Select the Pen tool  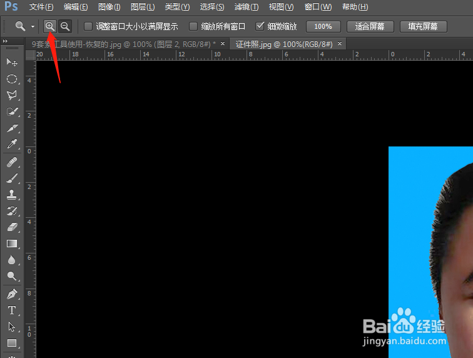click(x=12, y=294)
